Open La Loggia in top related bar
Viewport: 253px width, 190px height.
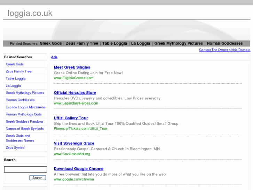(x=141, y=43)
